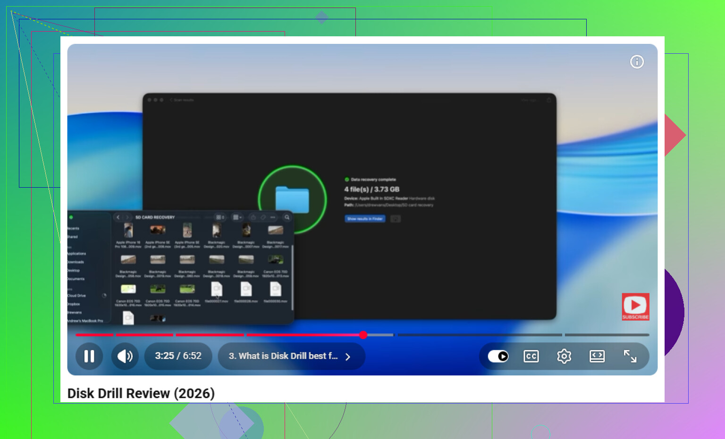Click the Finder window vertical scrollbar
This screenshot has height=439, width=725.
coord(293,277)
